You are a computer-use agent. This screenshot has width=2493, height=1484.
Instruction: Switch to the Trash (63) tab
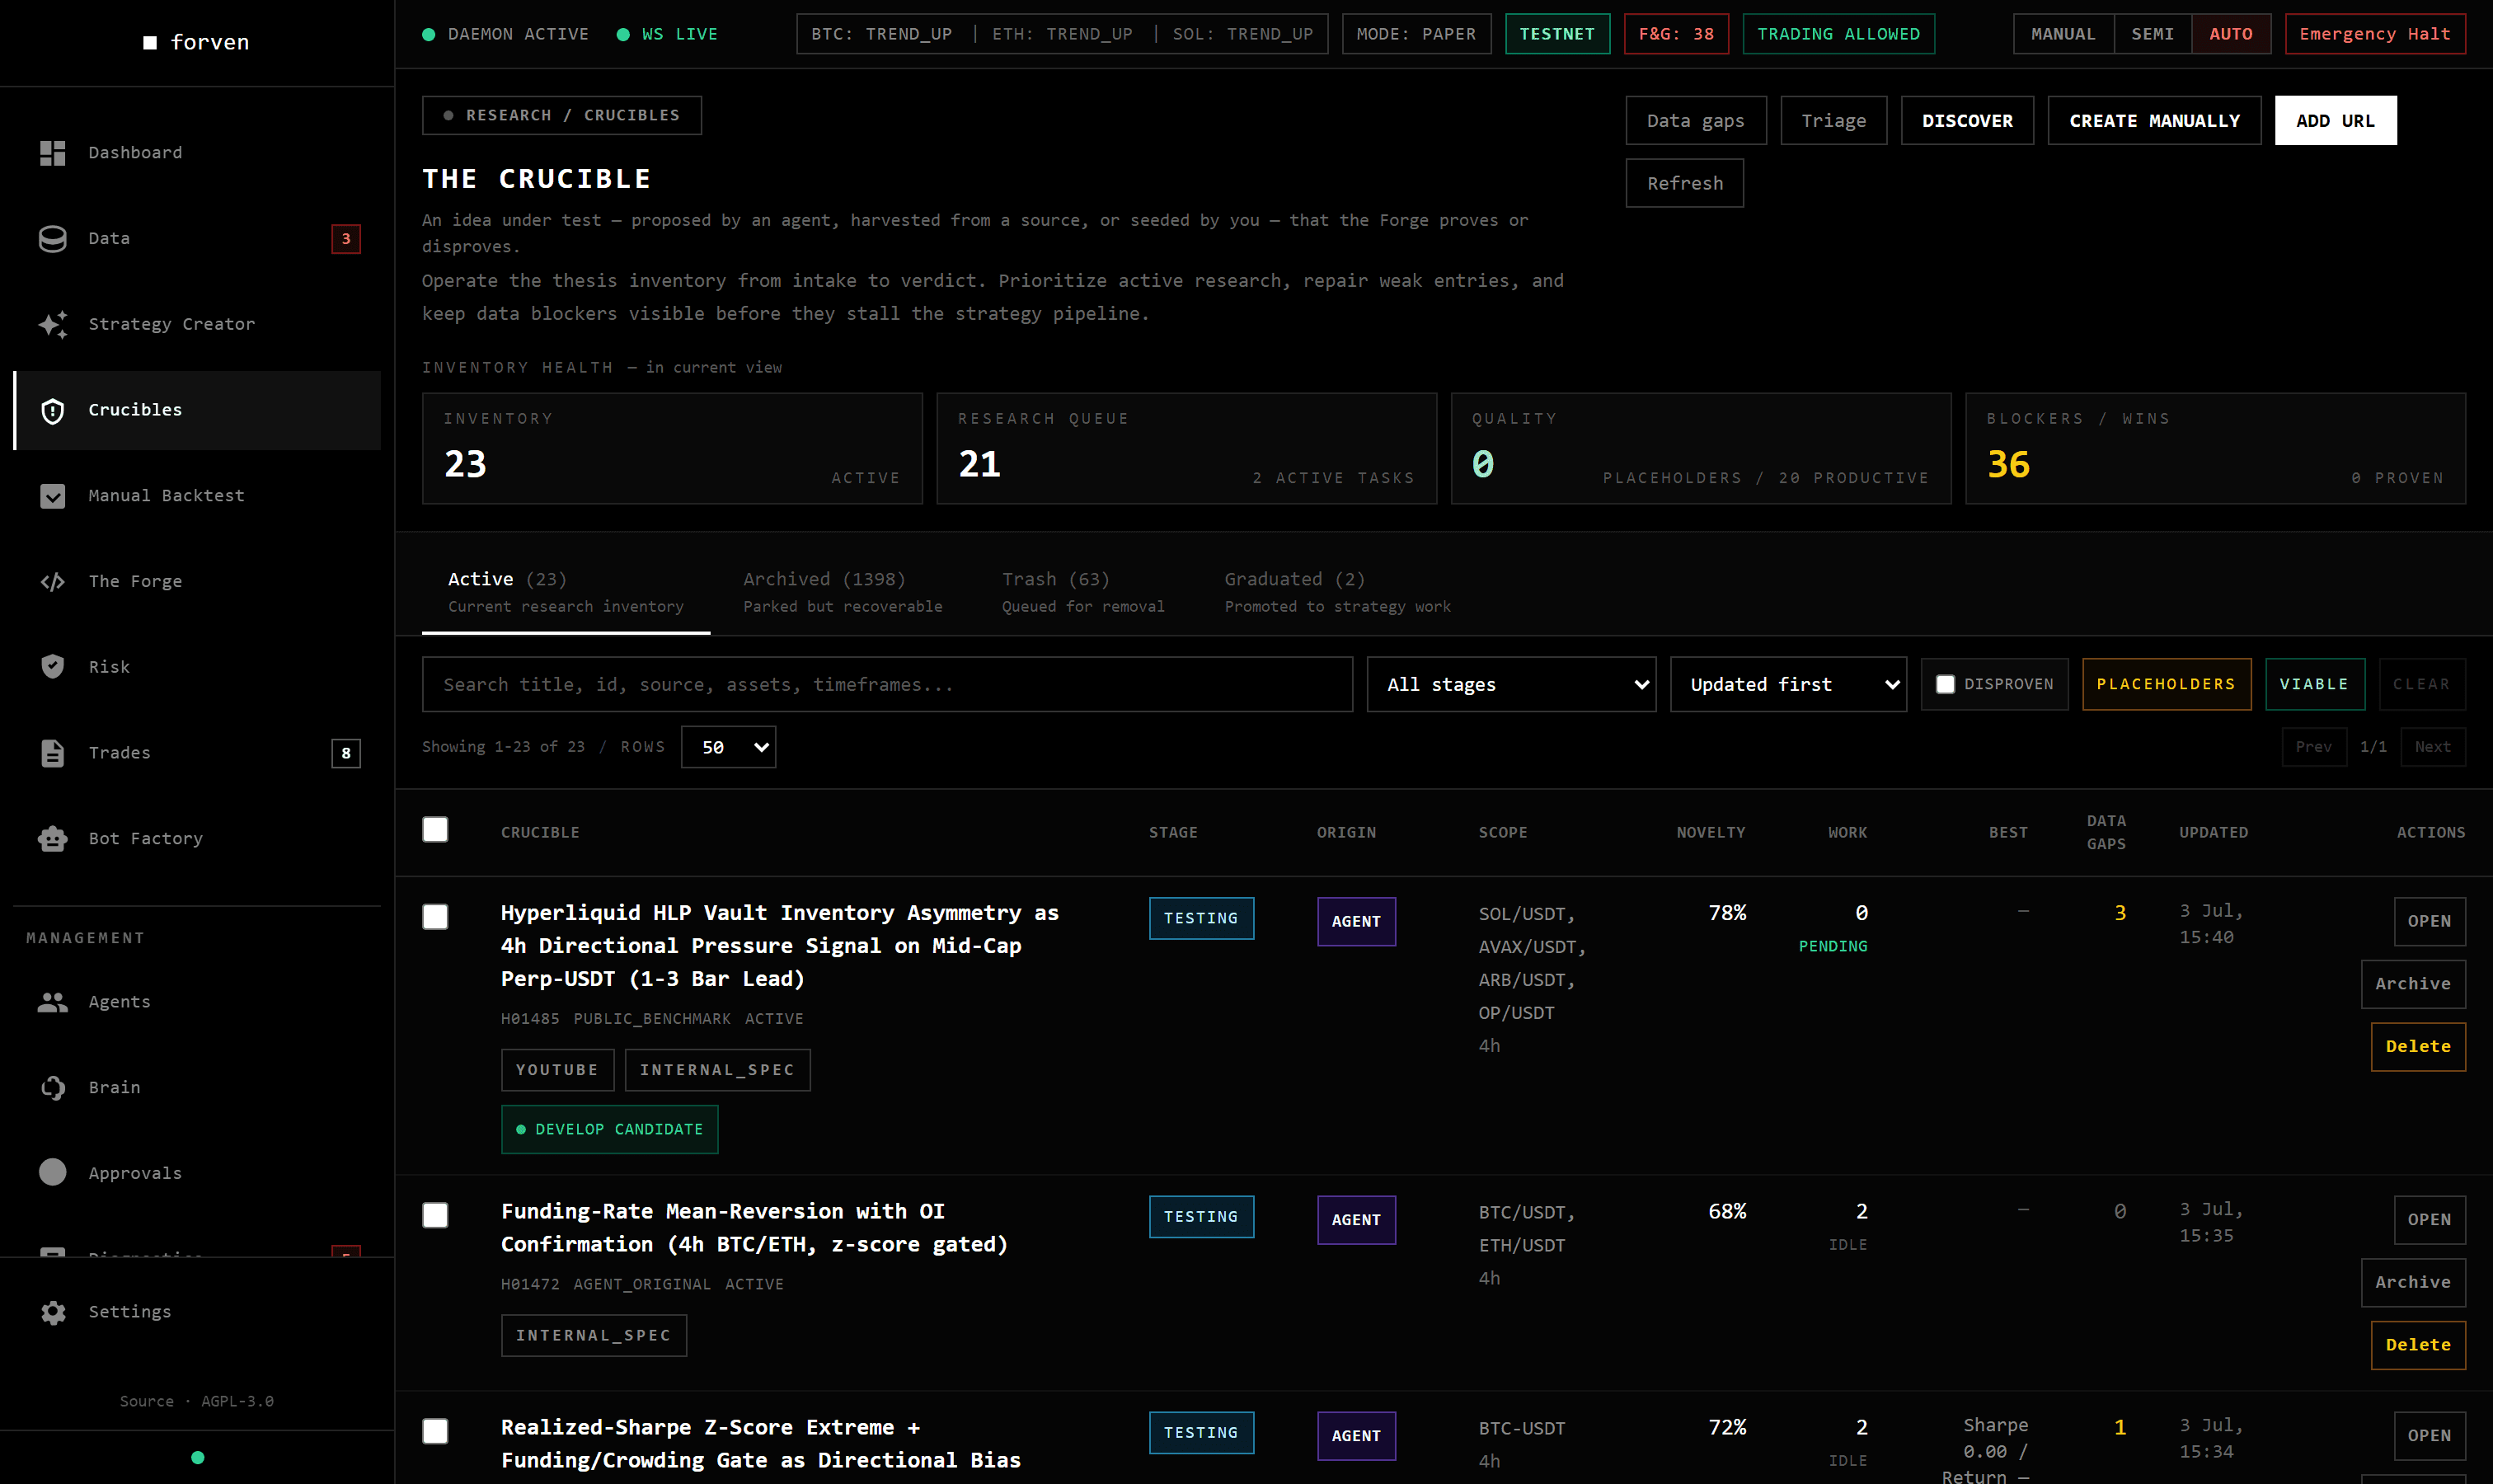coord(1083,592)
